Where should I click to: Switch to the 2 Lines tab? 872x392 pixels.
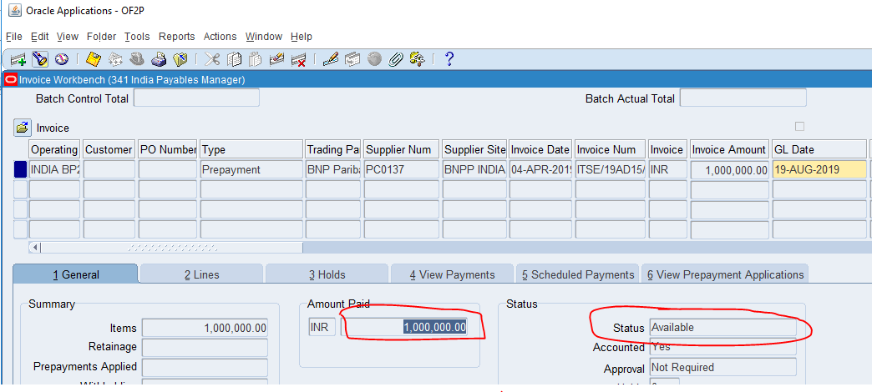pyautogui.click(x=202, y=274)
